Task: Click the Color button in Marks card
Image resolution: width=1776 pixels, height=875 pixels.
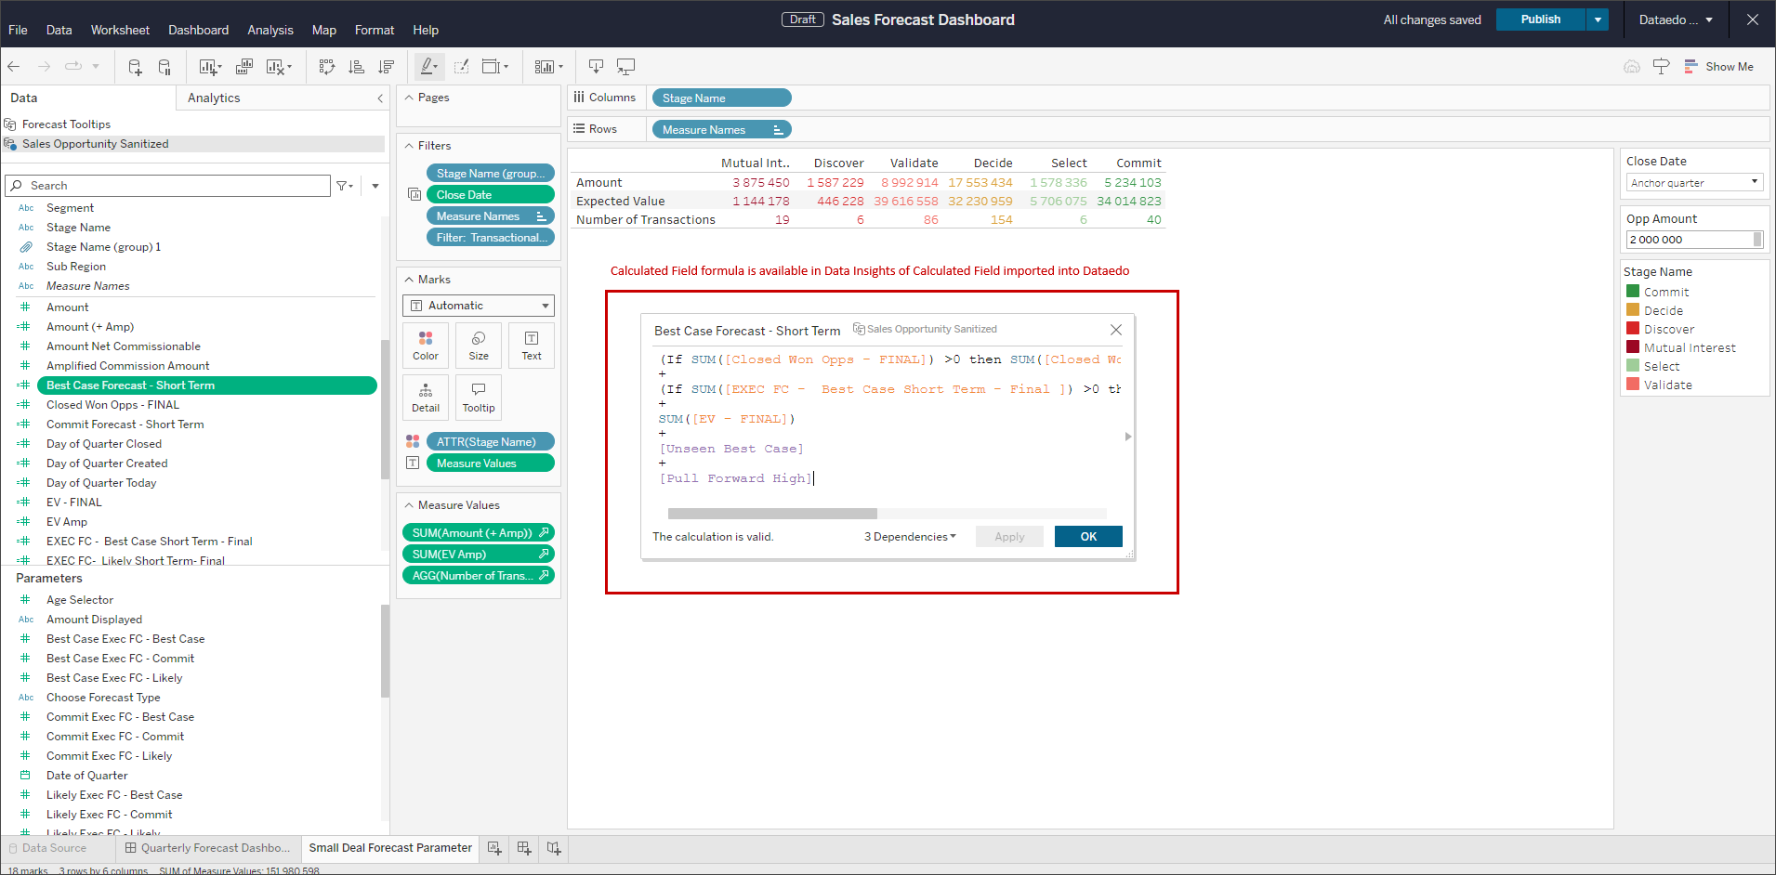Action: tap(426, 346)
